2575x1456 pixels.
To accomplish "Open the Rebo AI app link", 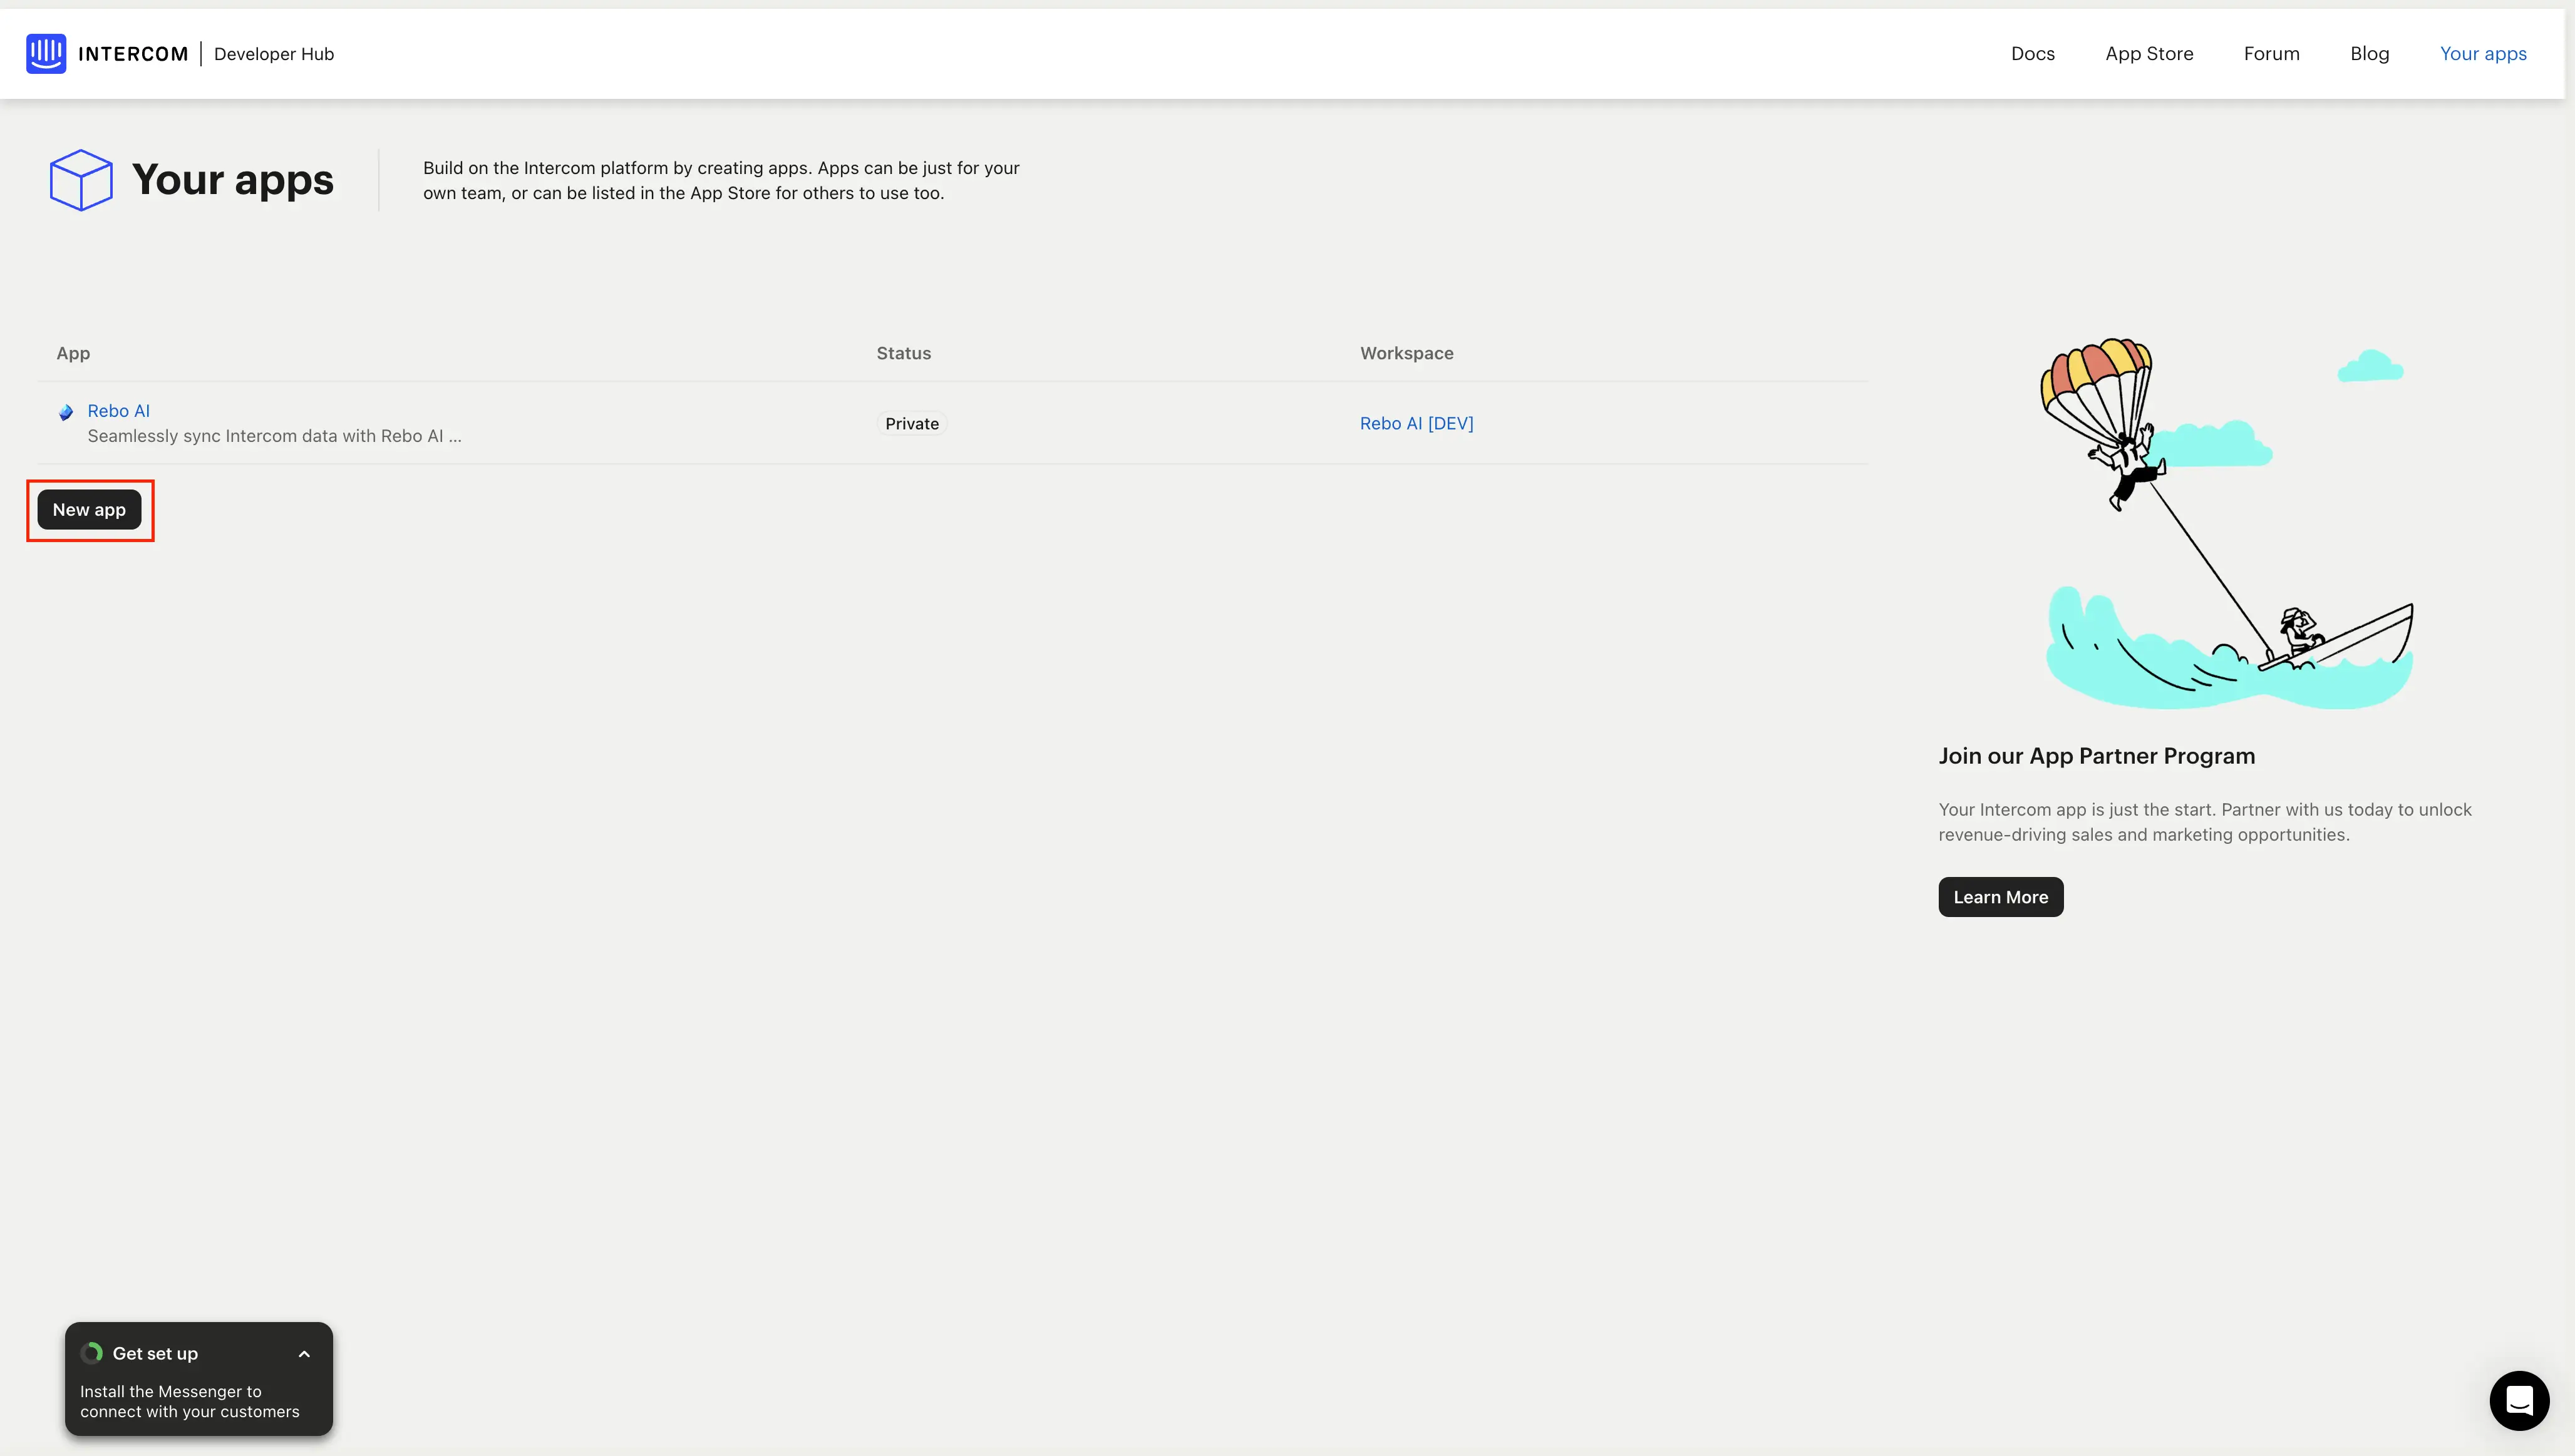I will point(119,411).
